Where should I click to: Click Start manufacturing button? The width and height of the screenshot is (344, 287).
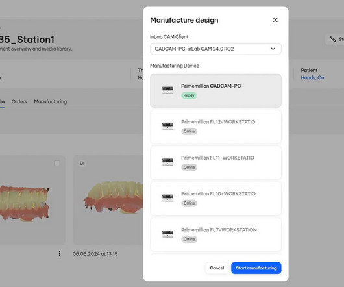point(256,268)
